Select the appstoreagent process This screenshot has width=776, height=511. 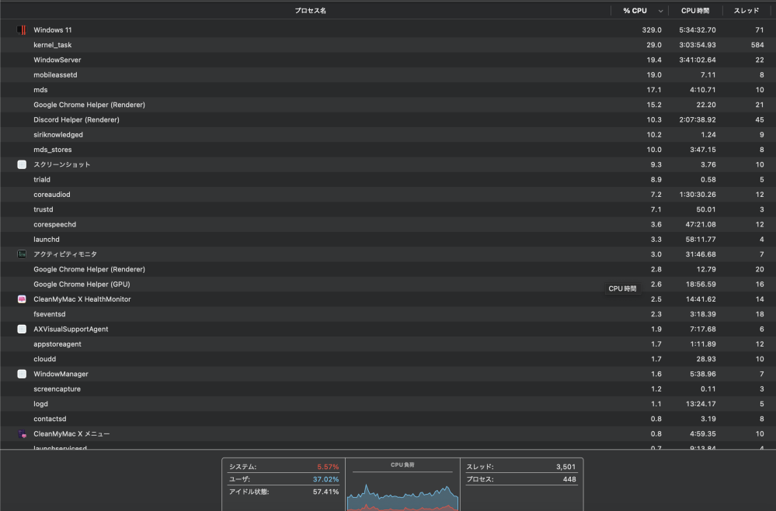(x=57, y=344)
